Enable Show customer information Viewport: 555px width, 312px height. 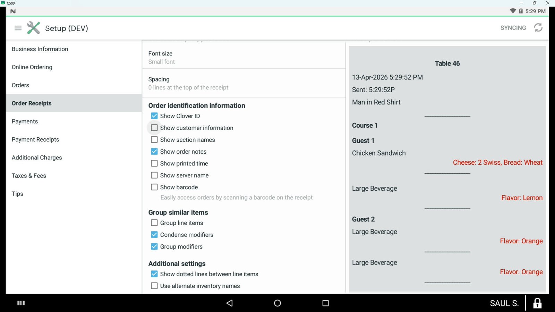[154, 128]
